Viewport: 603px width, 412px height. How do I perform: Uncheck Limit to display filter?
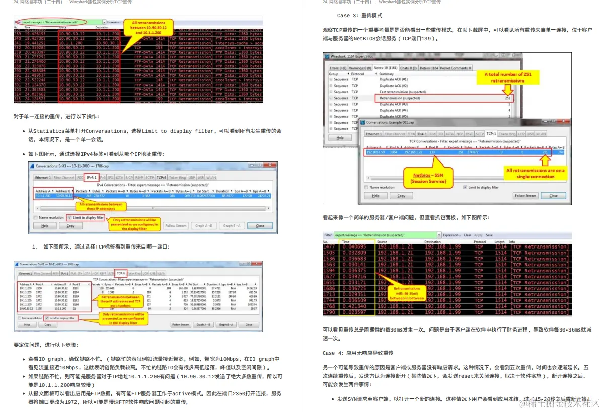pyautogui.click(x=70, y=218)
